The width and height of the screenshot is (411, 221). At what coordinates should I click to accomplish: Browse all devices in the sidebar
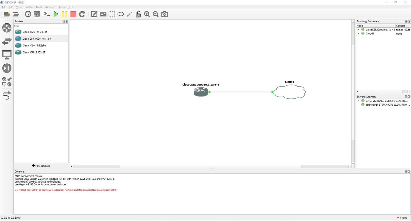click(7, 82)
